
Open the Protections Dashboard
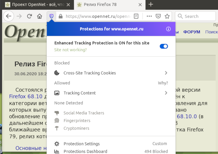[85, 152]
